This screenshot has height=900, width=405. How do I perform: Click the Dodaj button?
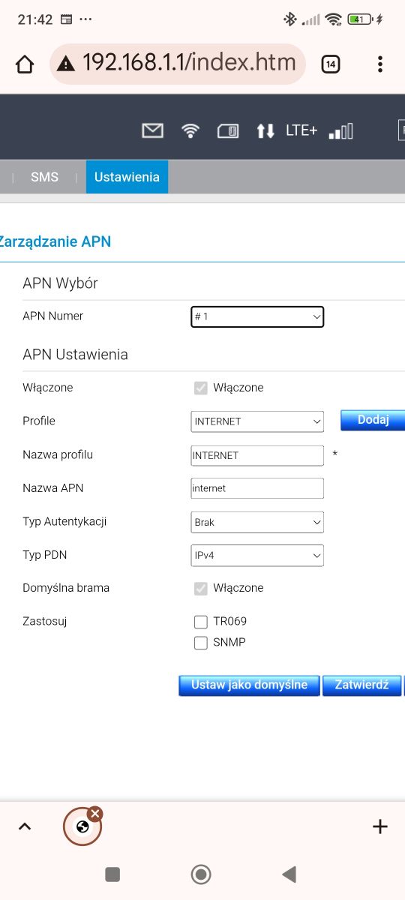(x=373, y=420)
